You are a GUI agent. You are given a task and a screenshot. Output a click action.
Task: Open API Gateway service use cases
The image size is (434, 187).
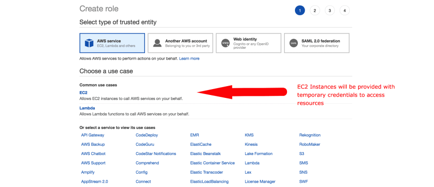point(93,135)
